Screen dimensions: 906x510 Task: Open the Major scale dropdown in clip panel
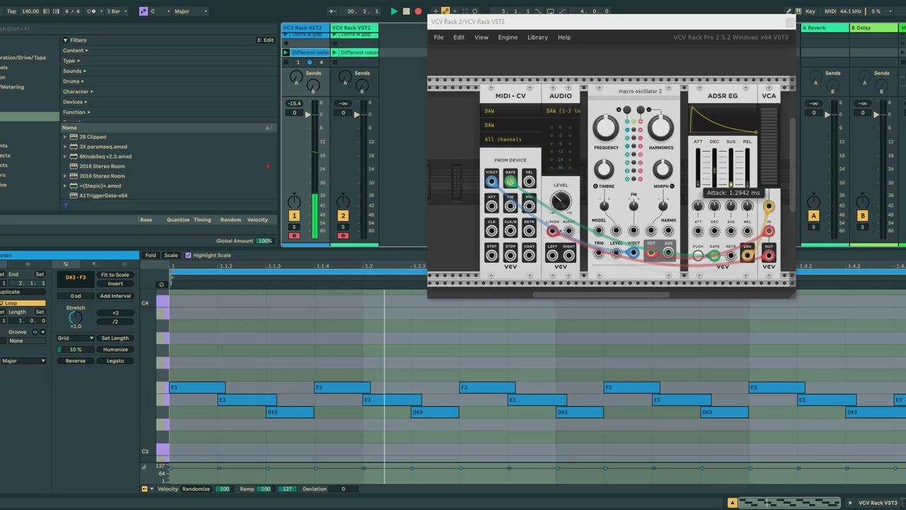[x=23, y=361]
